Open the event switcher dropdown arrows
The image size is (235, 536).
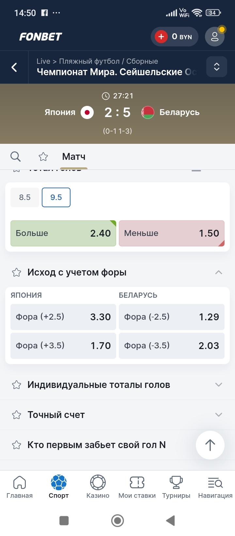pyautogui.click(x=216, y=67)
